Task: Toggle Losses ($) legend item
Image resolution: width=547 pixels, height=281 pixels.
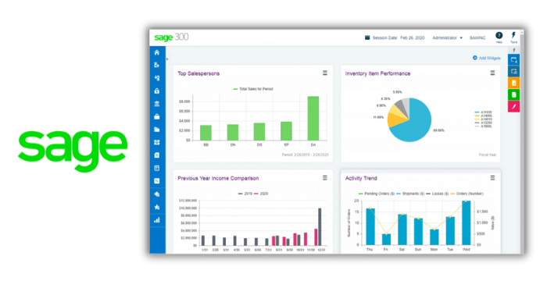Action: pyautogui.click(x=438, y=194)
